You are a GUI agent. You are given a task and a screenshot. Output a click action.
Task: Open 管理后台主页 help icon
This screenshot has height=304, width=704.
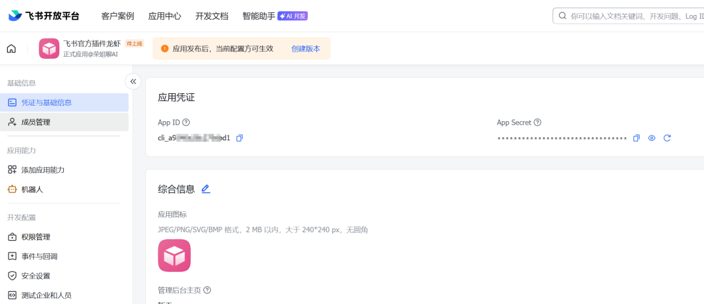(x=207, y=290)
